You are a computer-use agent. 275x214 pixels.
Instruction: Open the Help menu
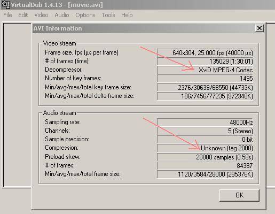pyautogui.click(x=127, y=15)
